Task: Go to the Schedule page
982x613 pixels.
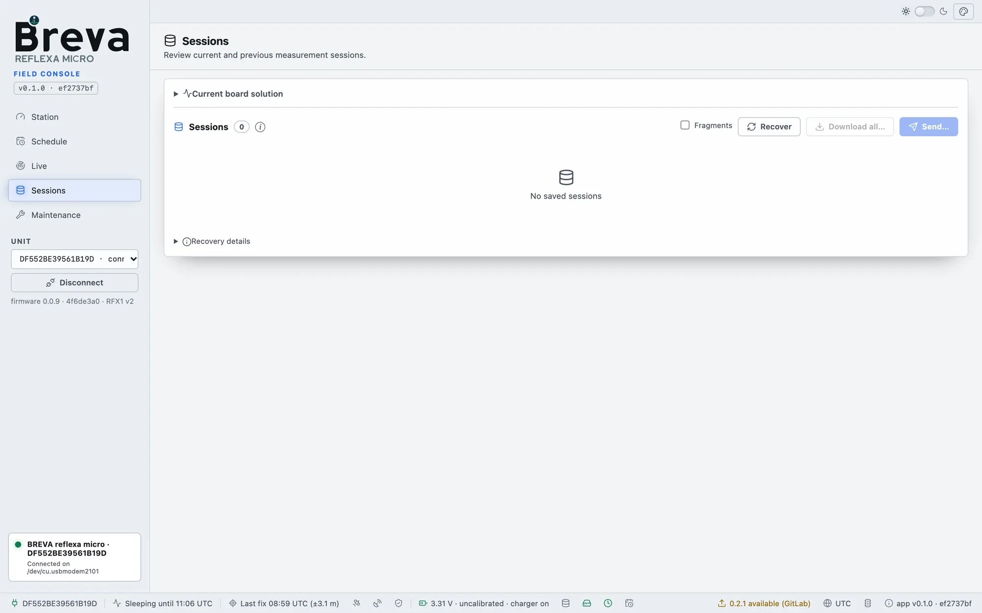Action: coord(75,141)
